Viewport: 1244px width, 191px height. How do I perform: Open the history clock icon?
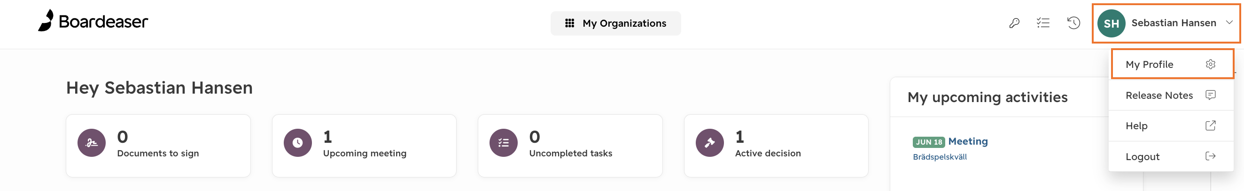tap(1073, 22)
